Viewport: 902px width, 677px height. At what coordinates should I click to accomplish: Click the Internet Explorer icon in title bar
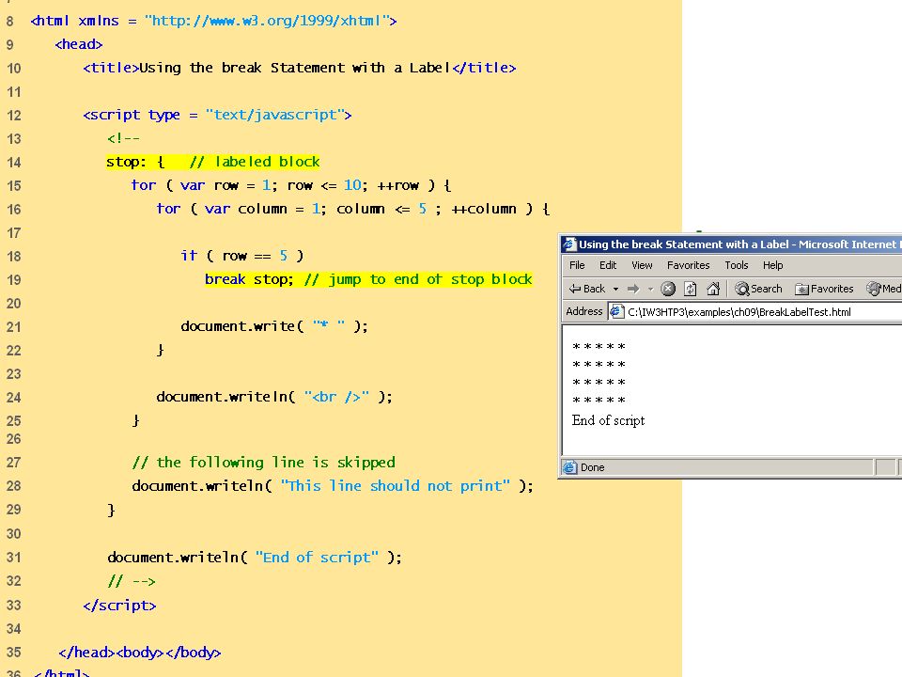click(x=569, y=244)
